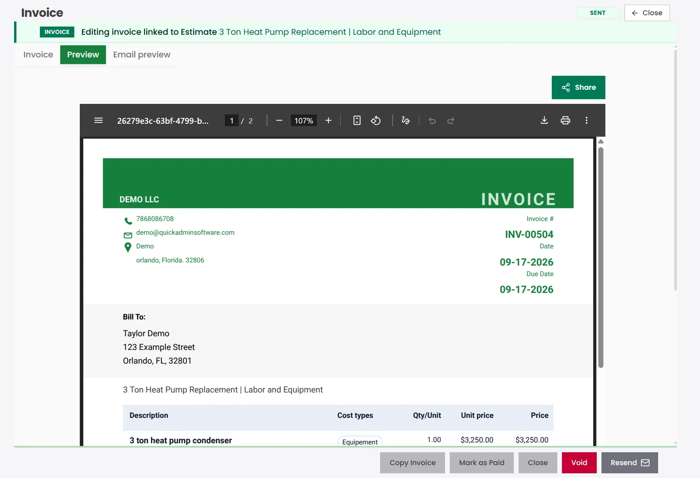Image resolution: width=700 pixels, height=478 pixels.
Task: Click the Unit price column header
Action: click(477, 416)
